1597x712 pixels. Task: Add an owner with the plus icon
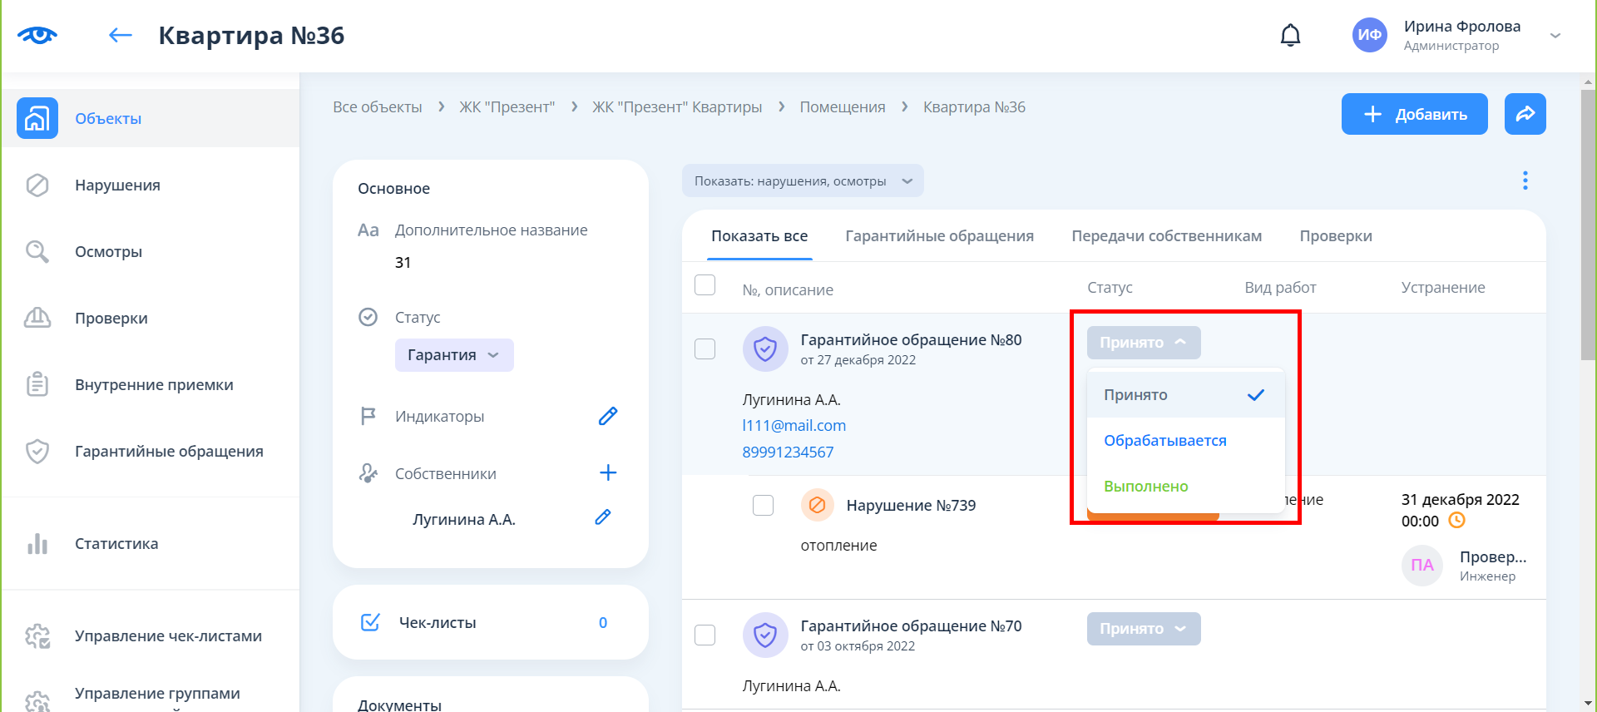(608, 473)
